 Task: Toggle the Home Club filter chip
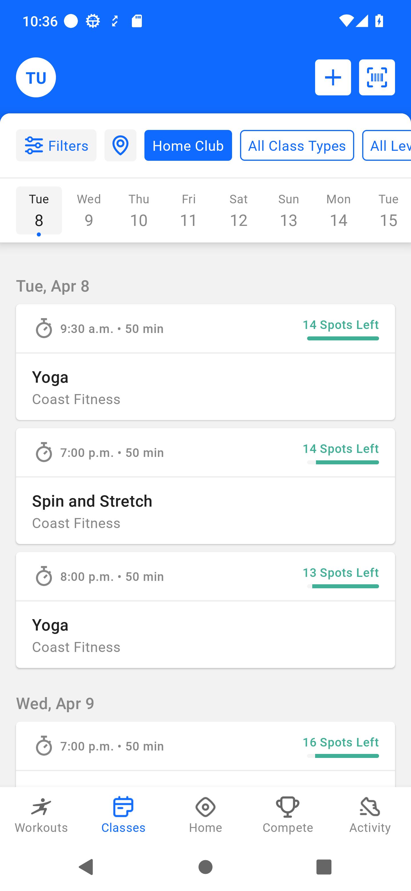pyautogui.click(x=188, y=145)
